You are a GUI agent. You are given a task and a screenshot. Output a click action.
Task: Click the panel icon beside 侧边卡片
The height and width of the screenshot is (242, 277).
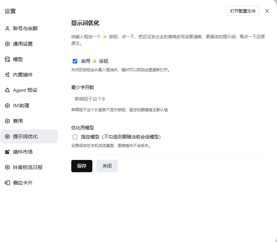point(7,183)
